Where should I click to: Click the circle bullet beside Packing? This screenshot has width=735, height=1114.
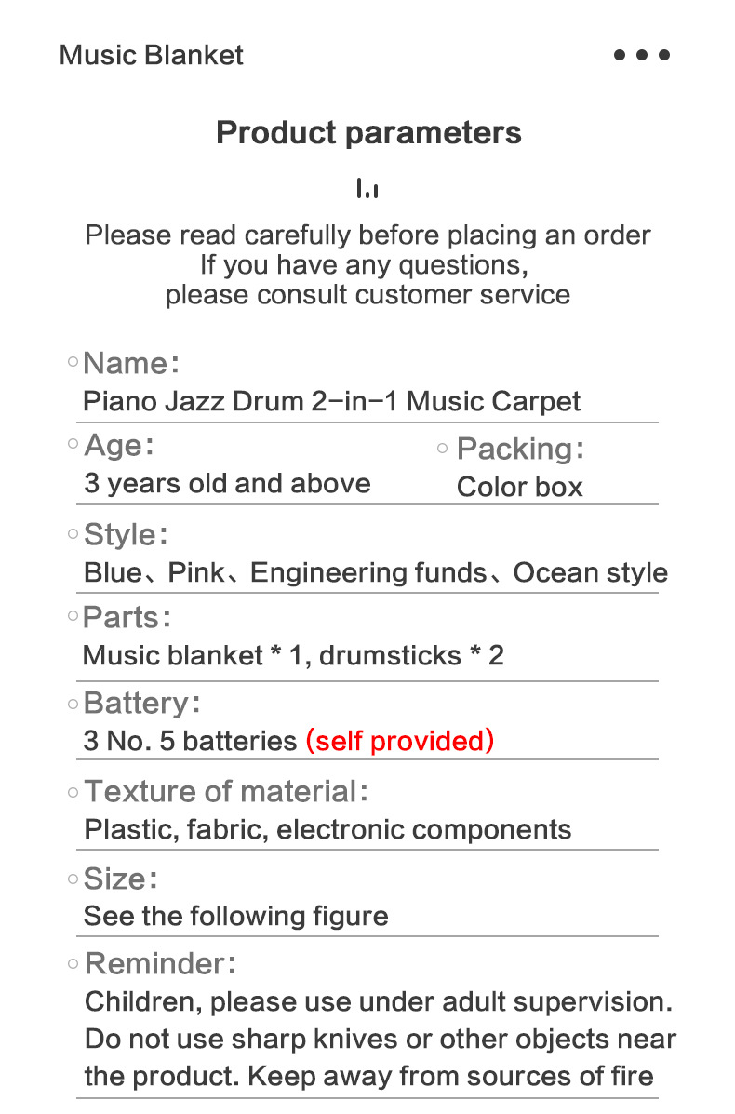pyautogui.click(x=443, y=448)
